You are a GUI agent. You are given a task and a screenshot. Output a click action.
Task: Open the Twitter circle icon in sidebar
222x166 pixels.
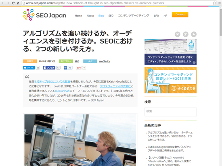178,34
